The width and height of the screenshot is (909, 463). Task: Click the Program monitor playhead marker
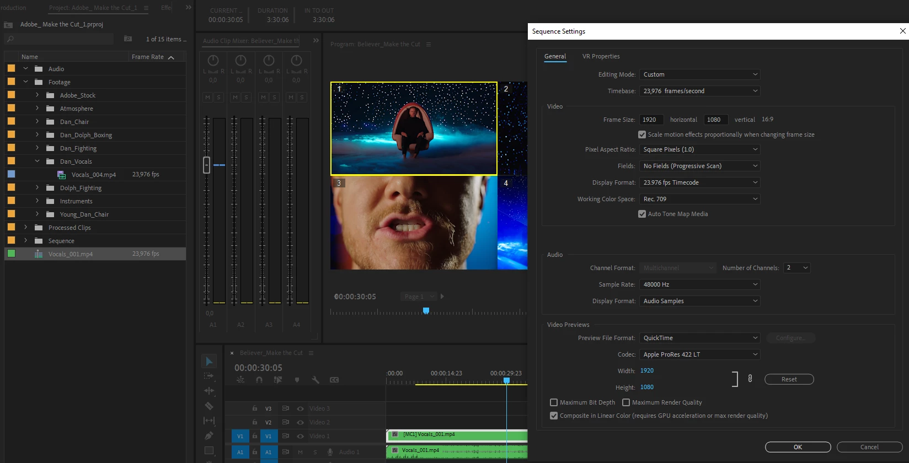[426, 311]
